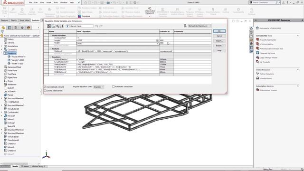
Task: Switch to the Features ribbon tab
Action: point(5,20)
